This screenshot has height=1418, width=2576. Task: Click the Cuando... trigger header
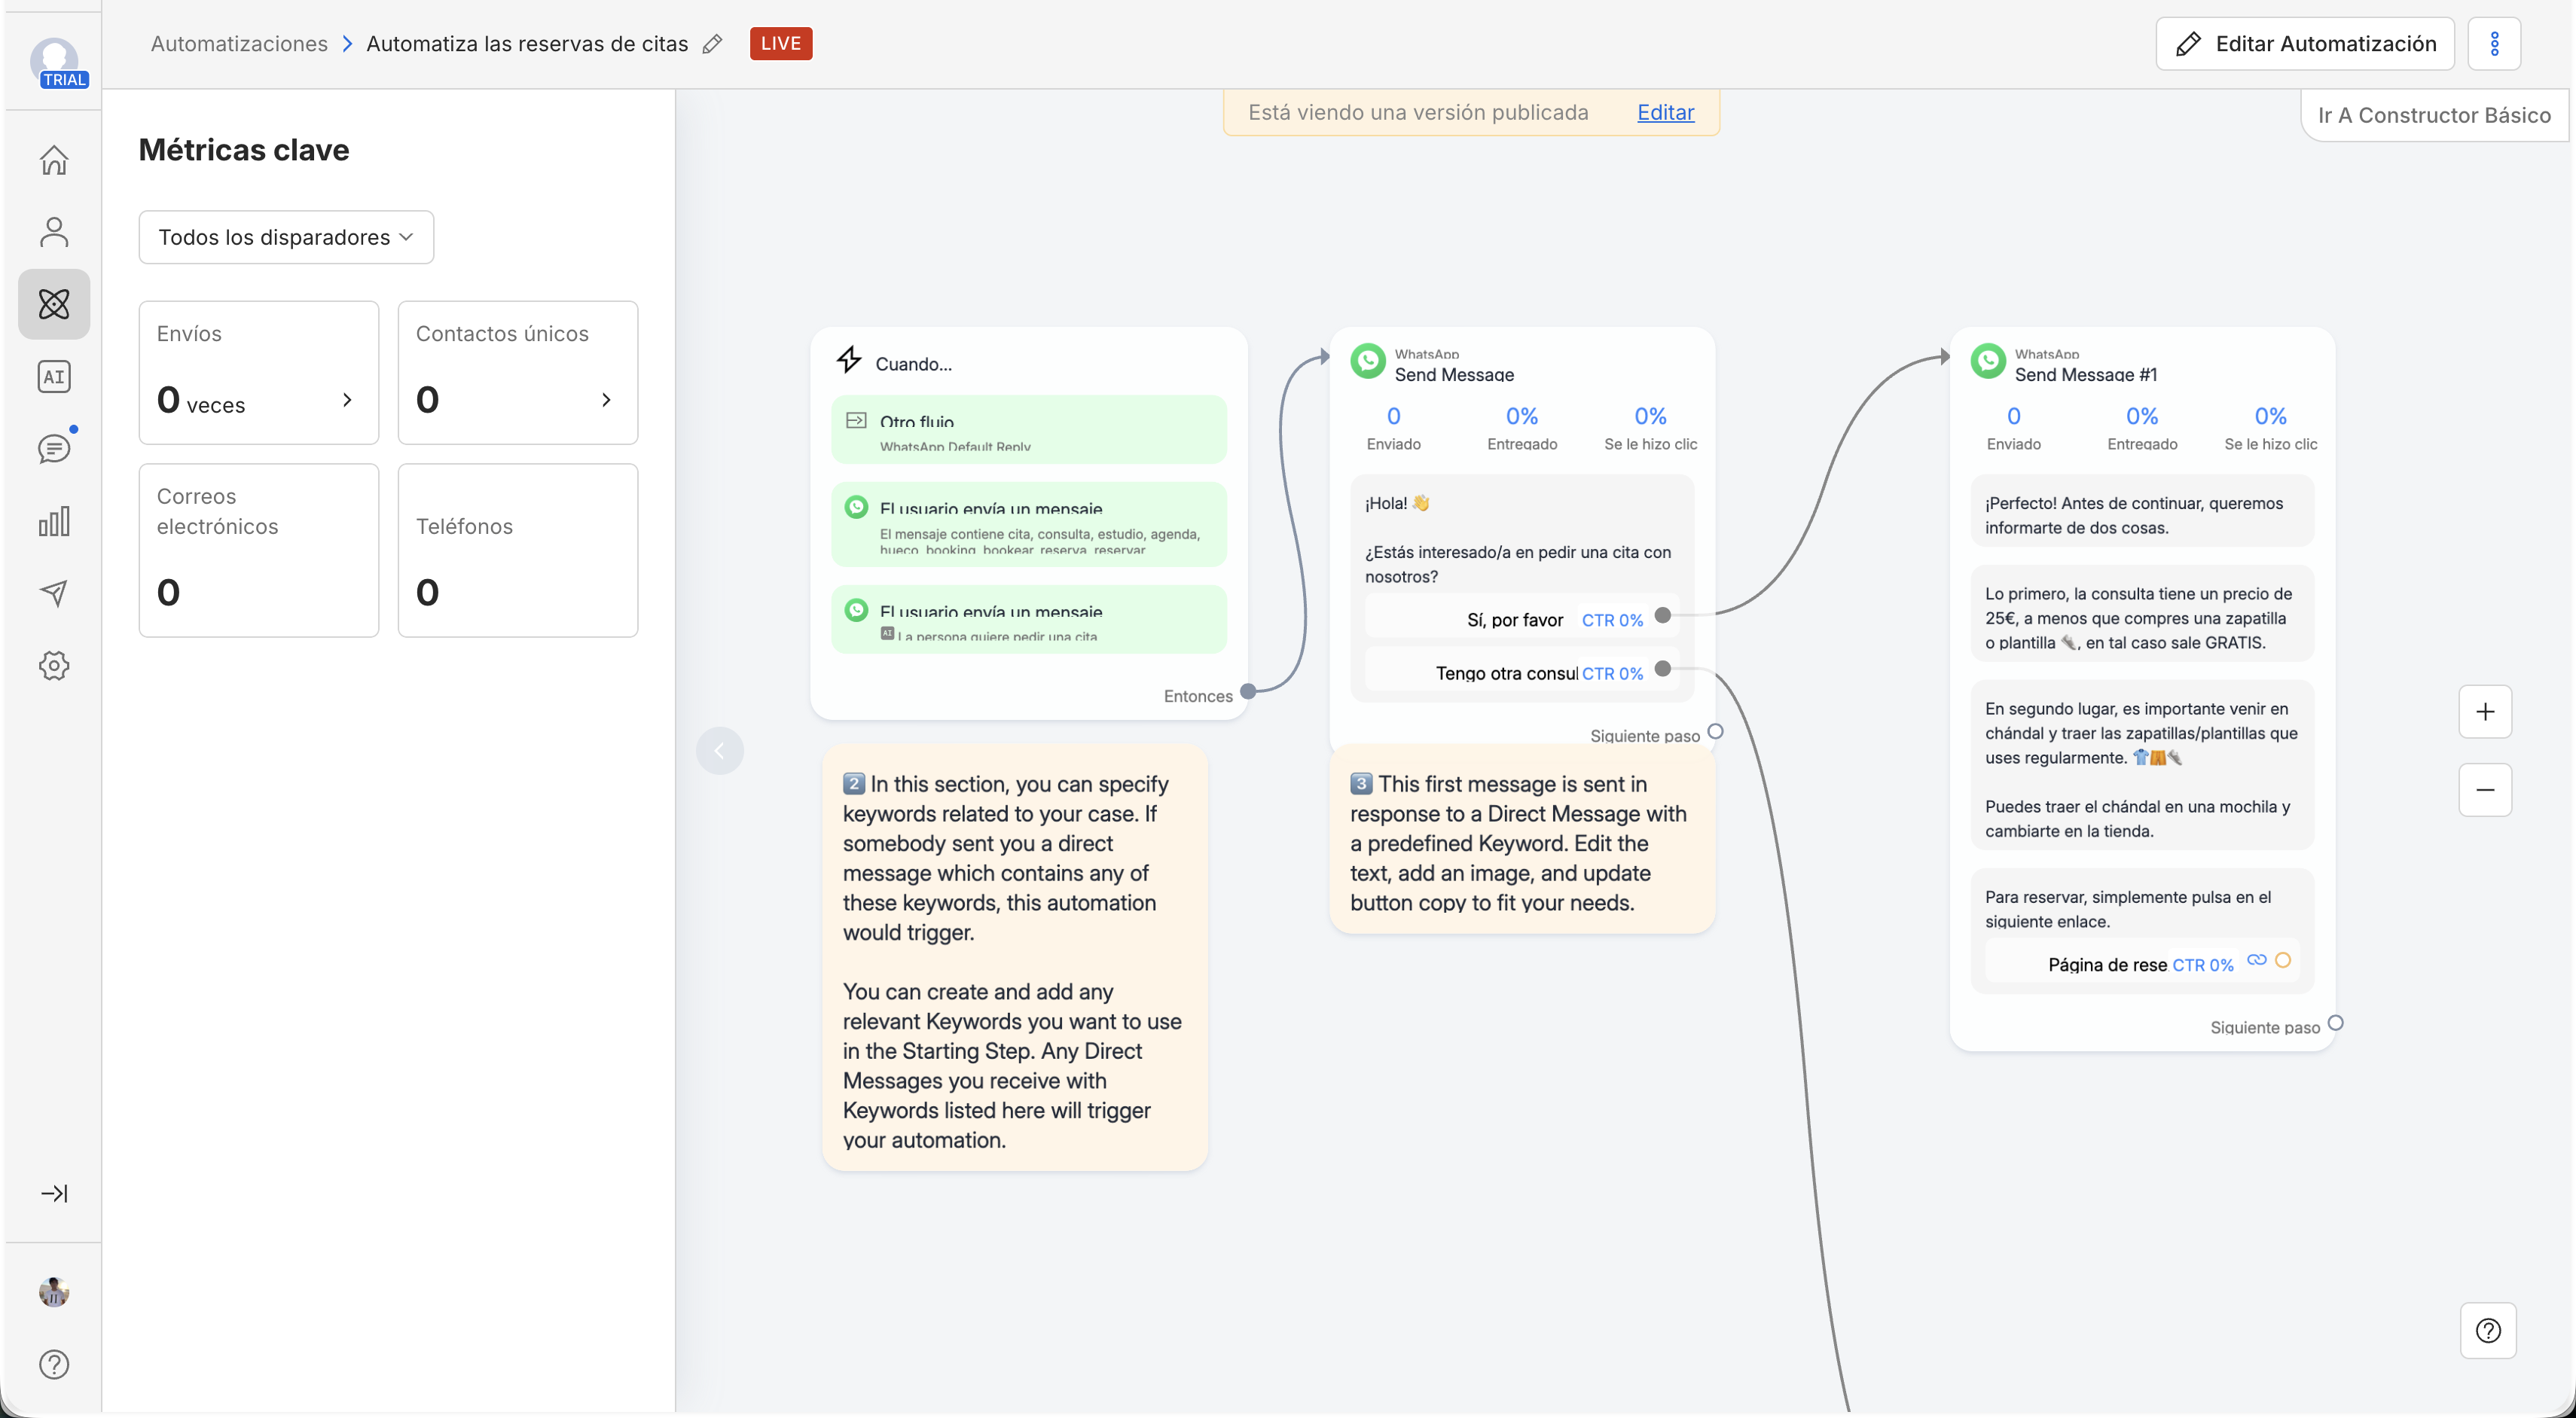(x=1029, y=362)
